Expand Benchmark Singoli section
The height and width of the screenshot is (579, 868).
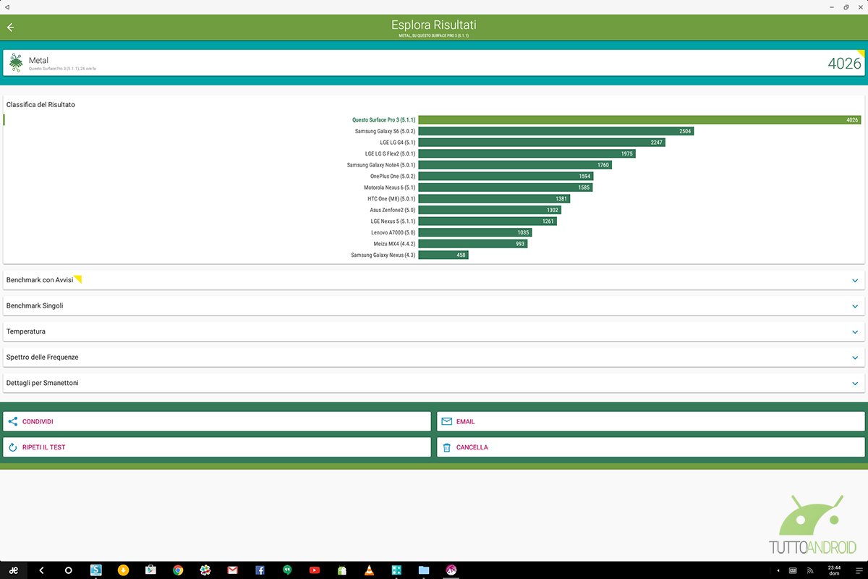434,306
